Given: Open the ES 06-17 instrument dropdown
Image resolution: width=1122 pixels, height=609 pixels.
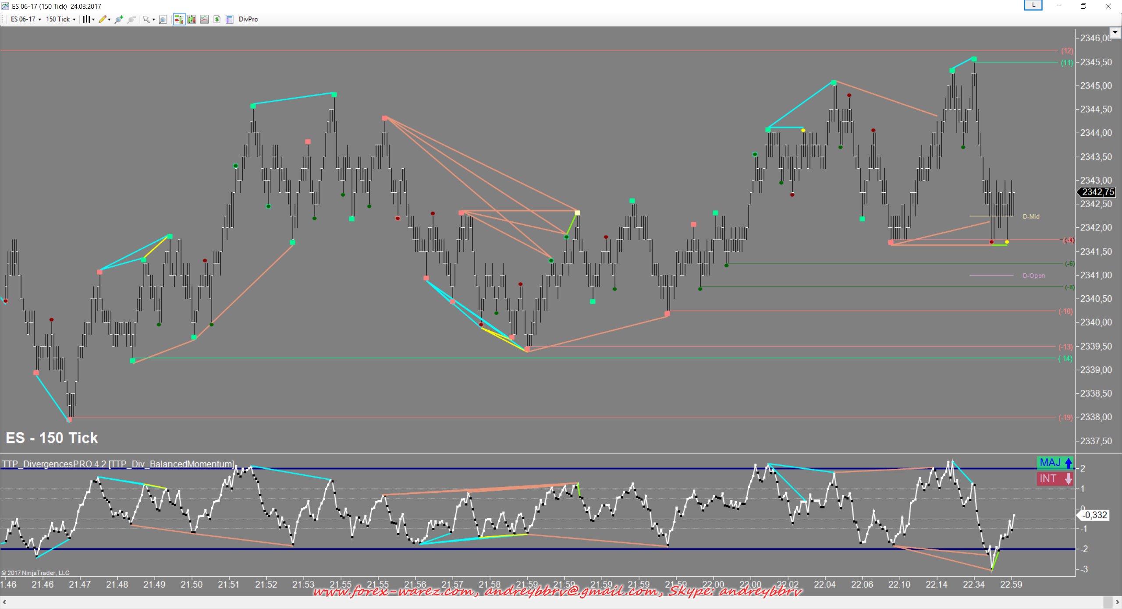Looking at the screenshot, I should 26,19.
